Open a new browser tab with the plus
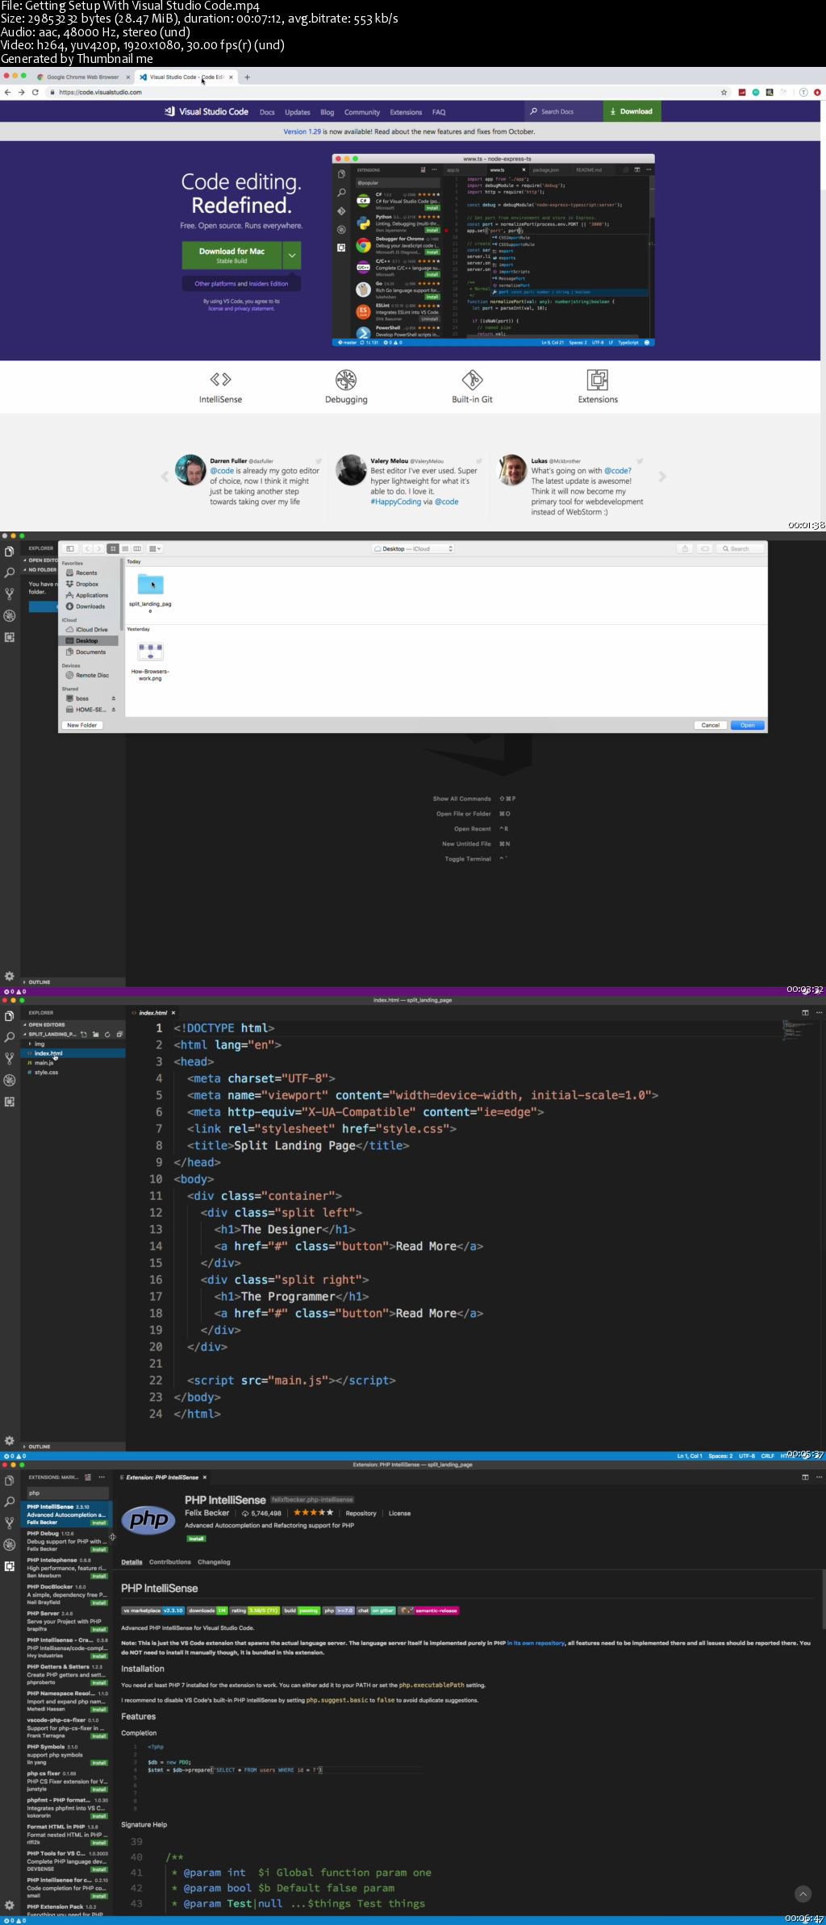This screenshot has width=826, height=1925. 247,77
